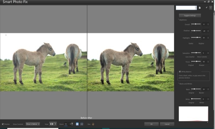Click the small options icon beside reset arrow
The width and height of the screenshot is (215, 129).
coord(211,8)
